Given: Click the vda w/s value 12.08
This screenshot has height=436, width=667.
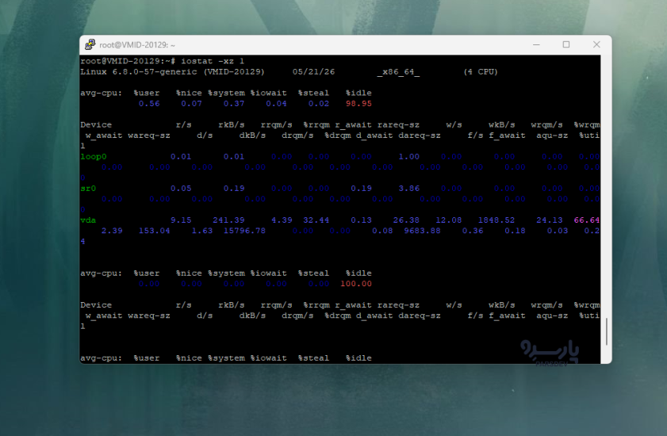Looking at the screenshot, I should [448, 220].
